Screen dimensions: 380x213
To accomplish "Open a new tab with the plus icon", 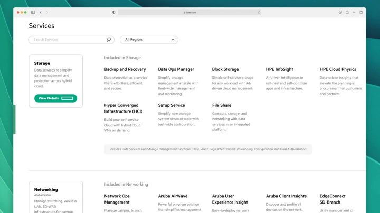I will click(354, 12).
